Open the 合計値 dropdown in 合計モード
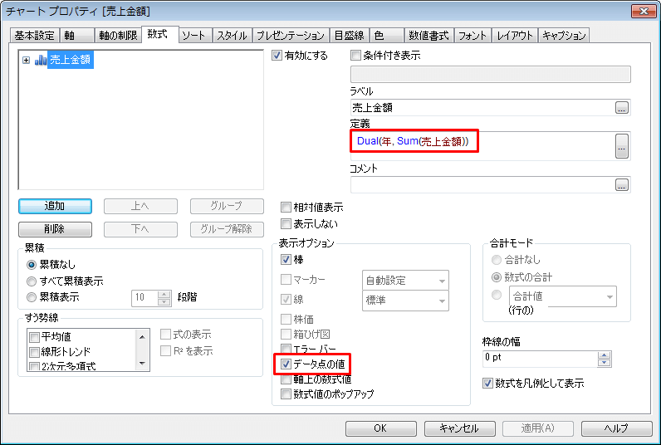The image size is (661, 445). (x=562, y=296)
